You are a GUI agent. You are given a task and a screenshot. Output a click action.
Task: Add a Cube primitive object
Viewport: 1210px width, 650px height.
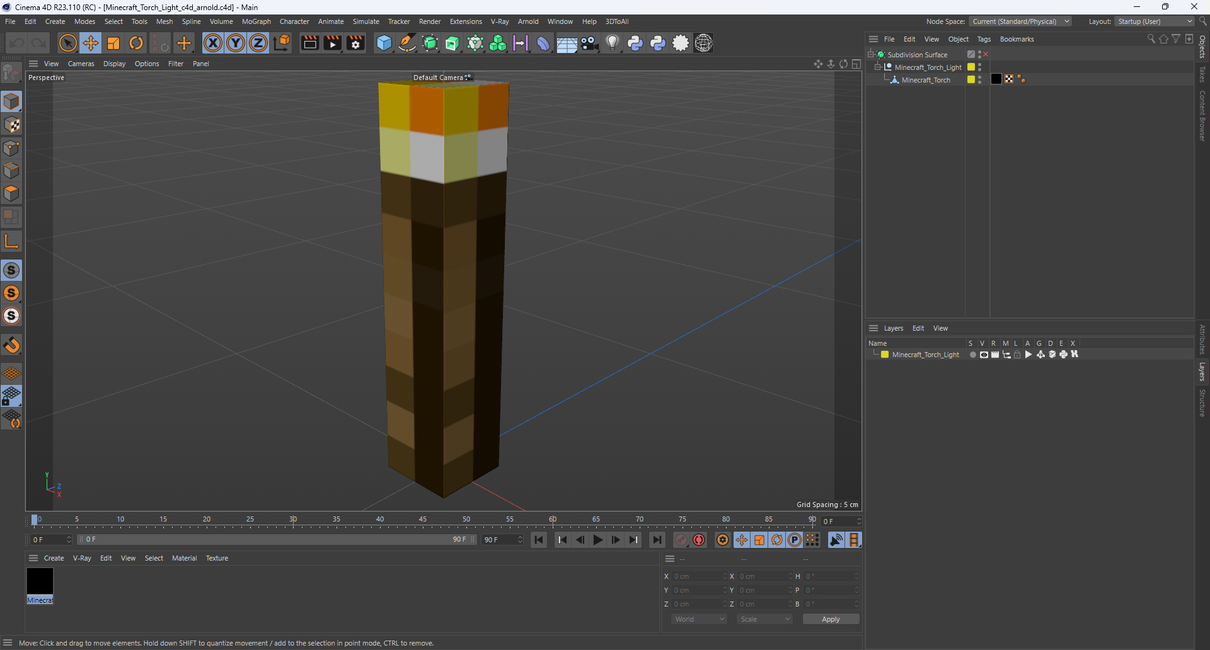tap(384, 43)
